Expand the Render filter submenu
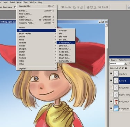The width and height of the screenshot is (130, 127). [x=36, y=46]
